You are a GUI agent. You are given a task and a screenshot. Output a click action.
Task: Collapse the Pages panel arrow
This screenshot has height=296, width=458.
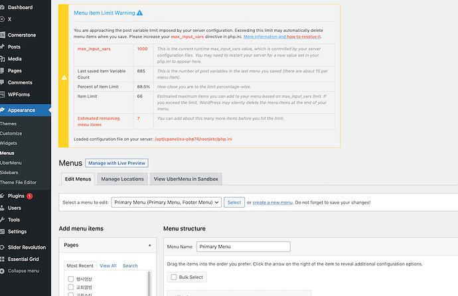[x=149, y=245]
